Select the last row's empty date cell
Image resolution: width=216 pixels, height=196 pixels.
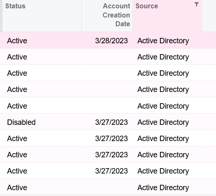(x=107, y=187)
